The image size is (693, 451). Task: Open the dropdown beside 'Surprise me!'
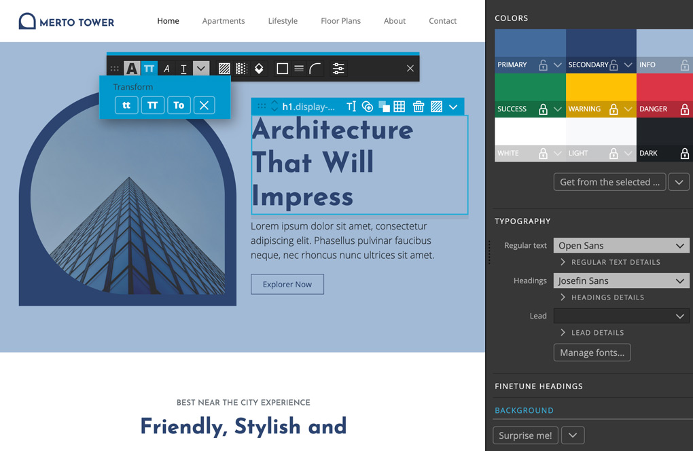(573, 435)
